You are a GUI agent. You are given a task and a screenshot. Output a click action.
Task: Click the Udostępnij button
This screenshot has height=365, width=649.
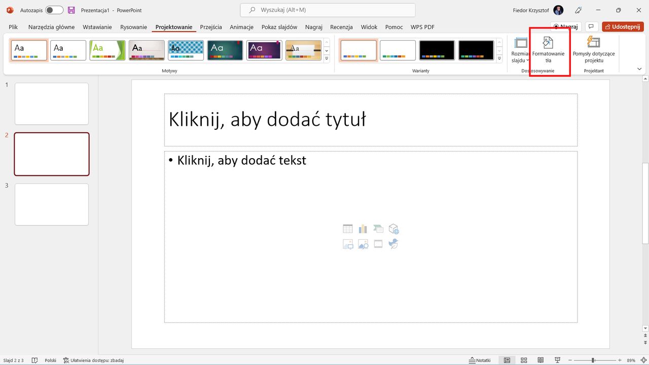[x=623, y=26]
